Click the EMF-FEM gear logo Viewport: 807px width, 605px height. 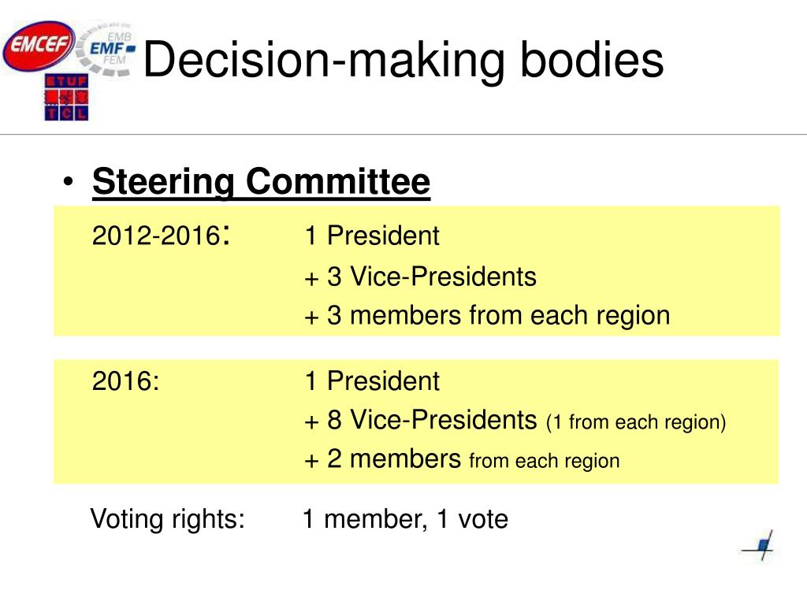(x=106, y=50)
